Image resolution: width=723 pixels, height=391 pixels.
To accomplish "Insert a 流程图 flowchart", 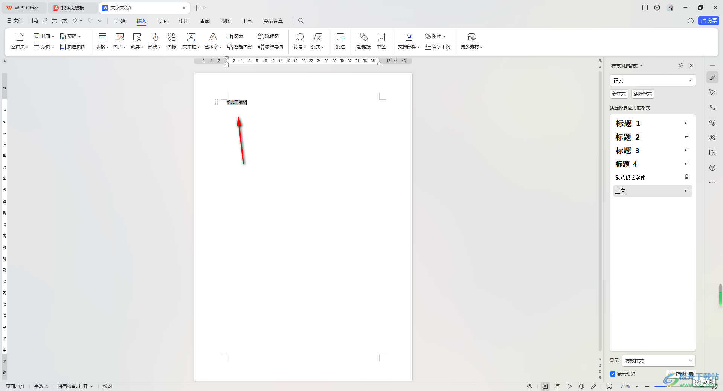I will 268,36.
